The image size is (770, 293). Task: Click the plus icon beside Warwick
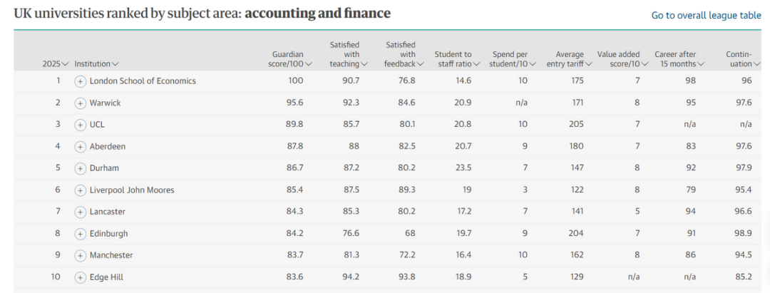pos(81,103)
